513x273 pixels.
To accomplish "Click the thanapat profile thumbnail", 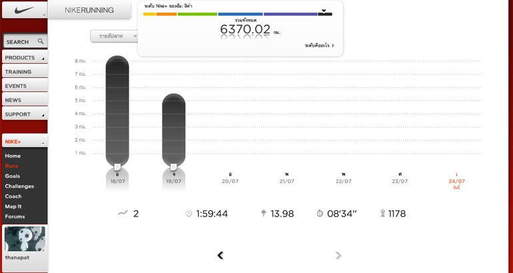I will pos(25,239).
